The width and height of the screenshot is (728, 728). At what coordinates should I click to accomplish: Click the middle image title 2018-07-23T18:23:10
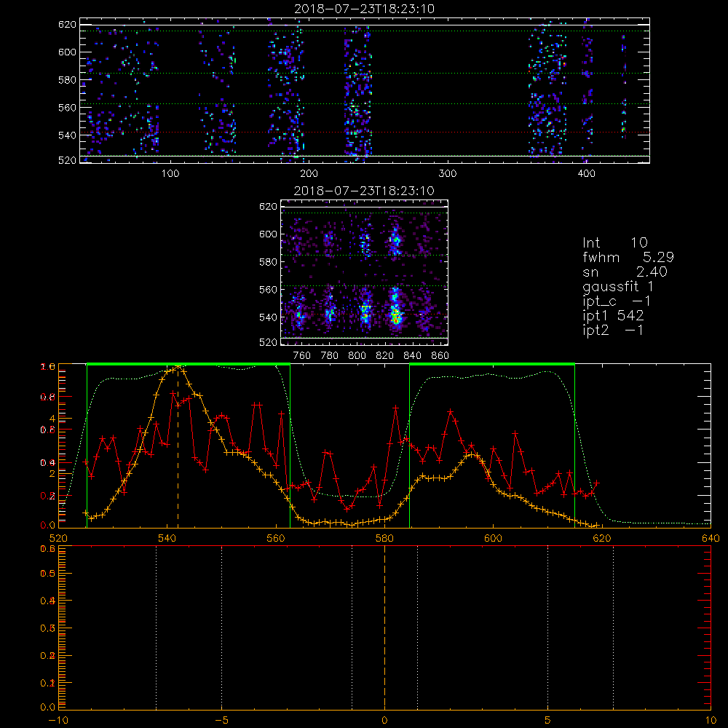[364, 191]
